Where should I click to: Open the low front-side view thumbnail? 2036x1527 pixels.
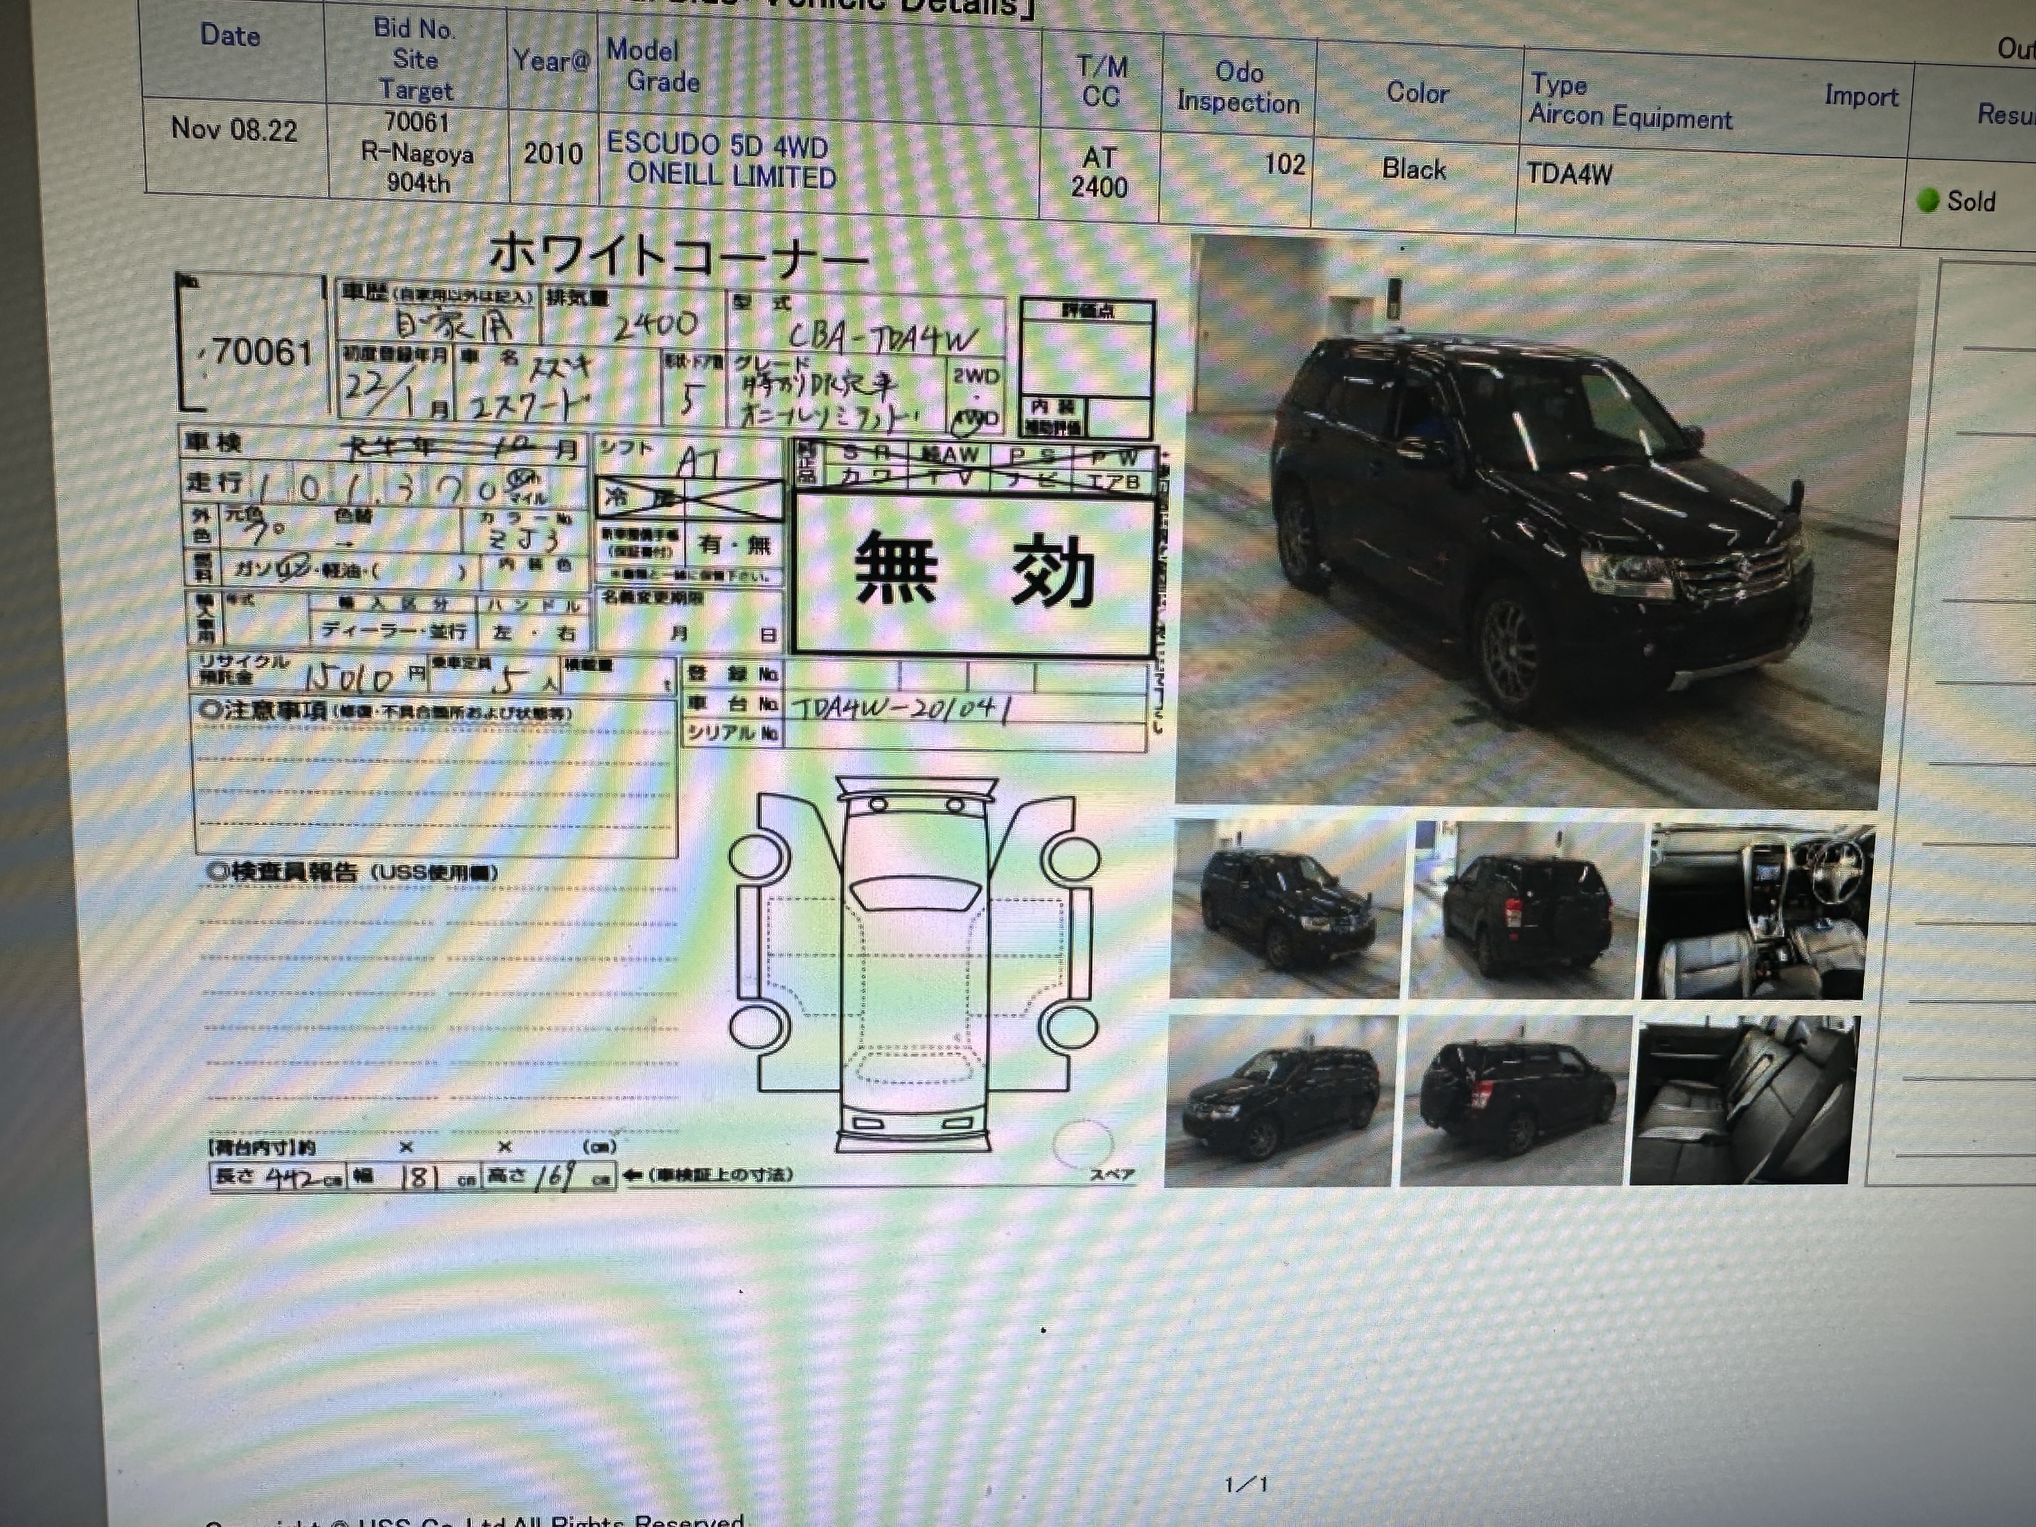[x=1280, y=1101]
